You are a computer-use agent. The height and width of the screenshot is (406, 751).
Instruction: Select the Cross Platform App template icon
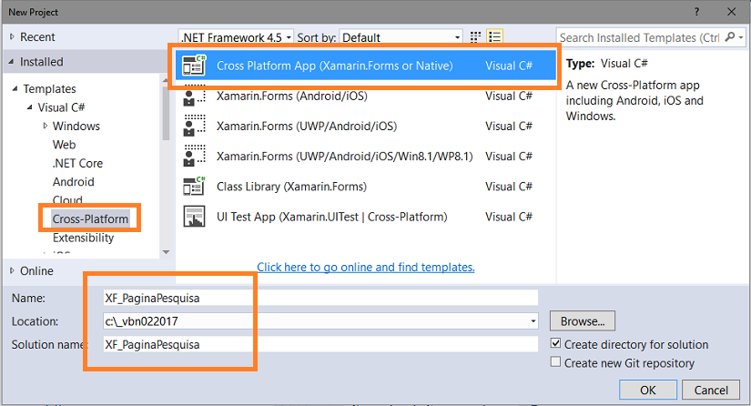coord(194,66)
